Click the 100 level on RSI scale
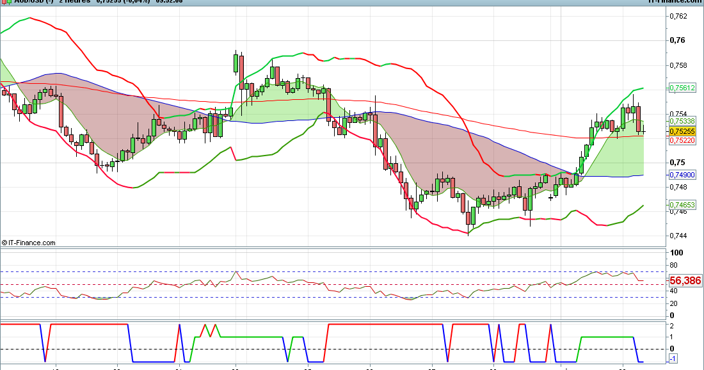Image resolution: width=704 pixels, height=370 pixels. (x=676, y=253)
